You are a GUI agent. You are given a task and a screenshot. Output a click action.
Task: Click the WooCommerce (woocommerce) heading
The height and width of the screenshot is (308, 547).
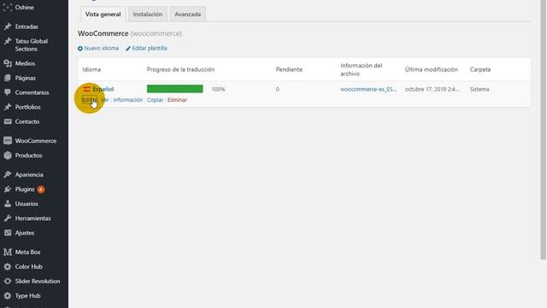(130, 33)
